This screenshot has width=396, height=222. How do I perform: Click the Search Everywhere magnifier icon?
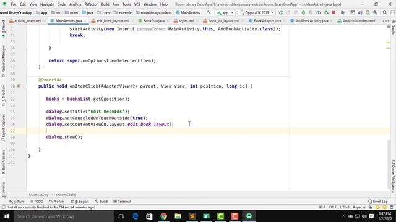coord(385,12)
